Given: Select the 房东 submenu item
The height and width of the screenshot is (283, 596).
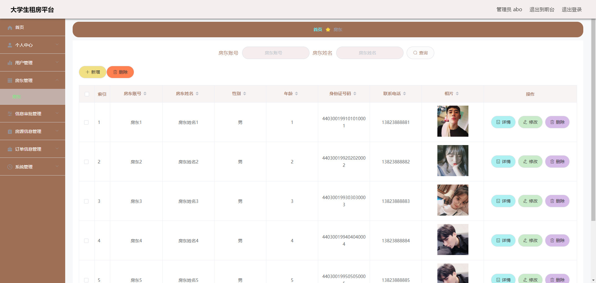Looking at the screenshot, I should pyautogui.click(x=33, y=97).
